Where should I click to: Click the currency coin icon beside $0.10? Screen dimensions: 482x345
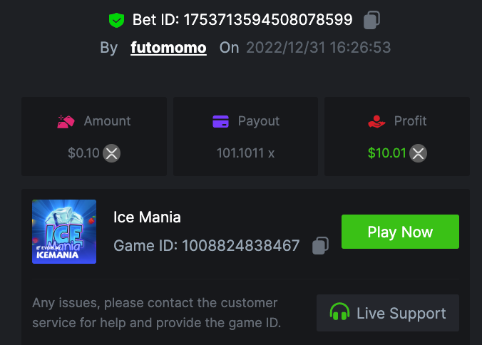(111, 153)
